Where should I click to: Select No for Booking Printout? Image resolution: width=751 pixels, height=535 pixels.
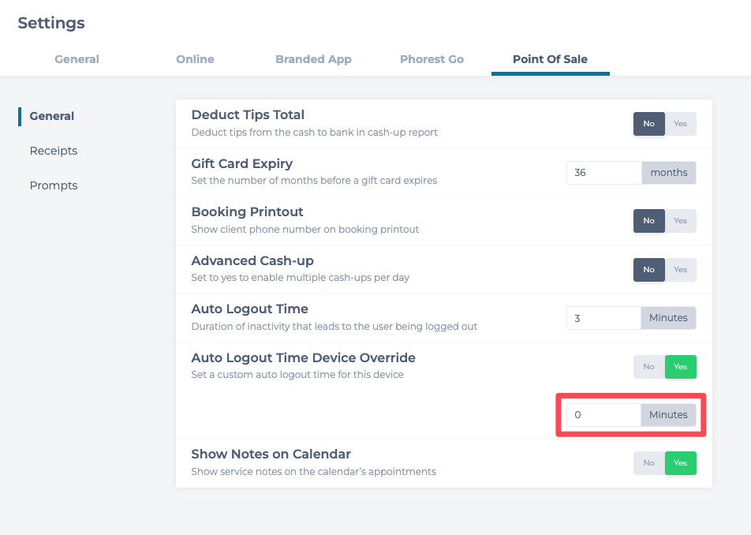click(649, 221)
